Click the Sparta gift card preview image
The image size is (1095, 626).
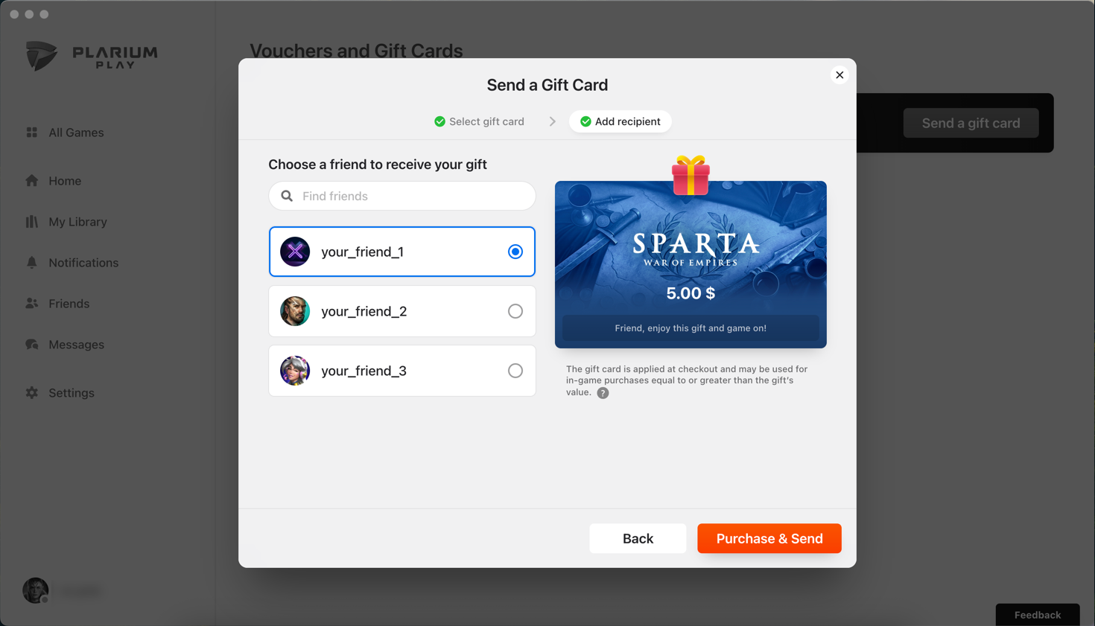(x=691, y=264)
